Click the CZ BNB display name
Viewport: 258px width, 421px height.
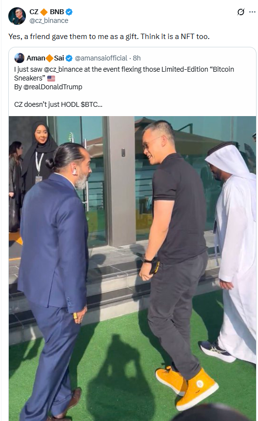(x=47, y=12)
